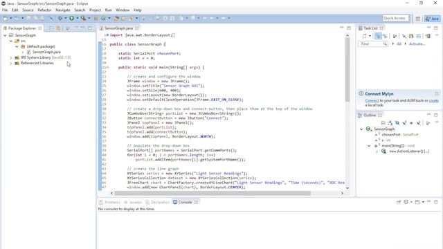Click the Open Type icon in toolbar
Image resolution: width=443 pixels, height=249 pixels.
point(116,19)
